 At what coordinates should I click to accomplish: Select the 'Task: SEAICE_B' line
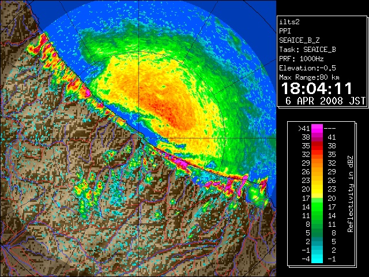tap(307, 50)
